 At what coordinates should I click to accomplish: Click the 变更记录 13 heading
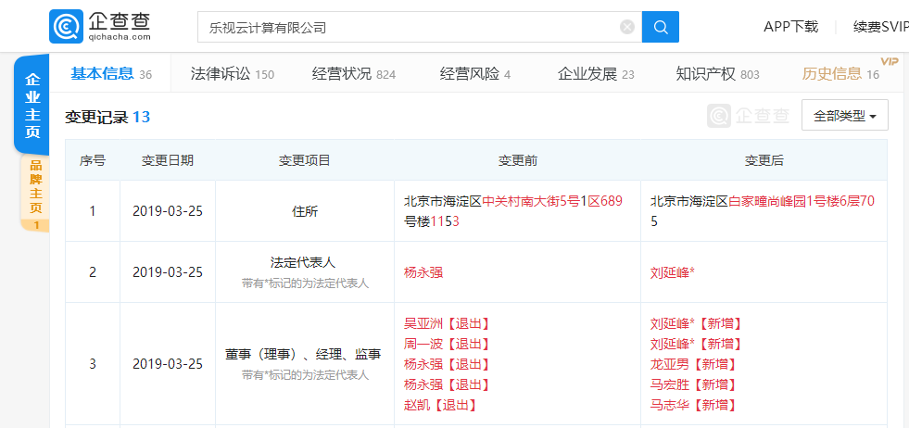click(x=107, y=117)
